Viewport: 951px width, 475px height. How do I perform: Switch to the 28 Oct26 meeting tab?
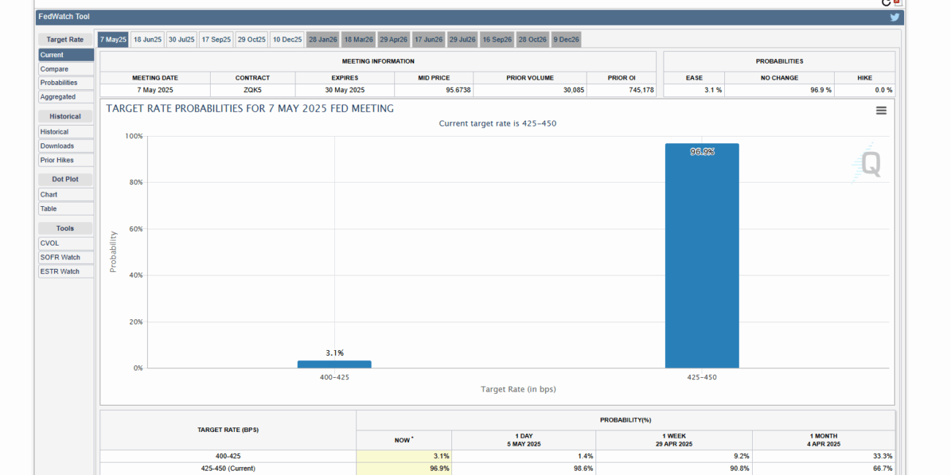(x=533, y=39)
